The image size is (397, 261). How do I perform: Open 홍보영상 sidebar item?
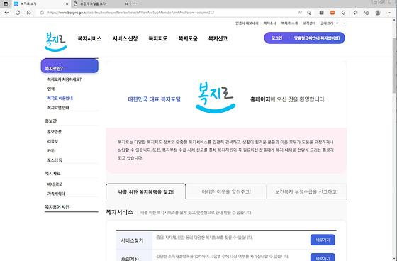pos(55,132)
